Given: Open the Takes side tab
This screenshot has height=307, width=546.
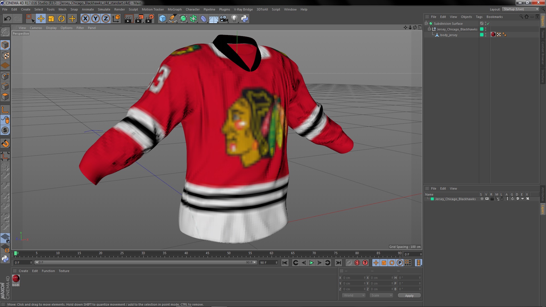Looking at the screenshot, I should click(x=543, y=34).
